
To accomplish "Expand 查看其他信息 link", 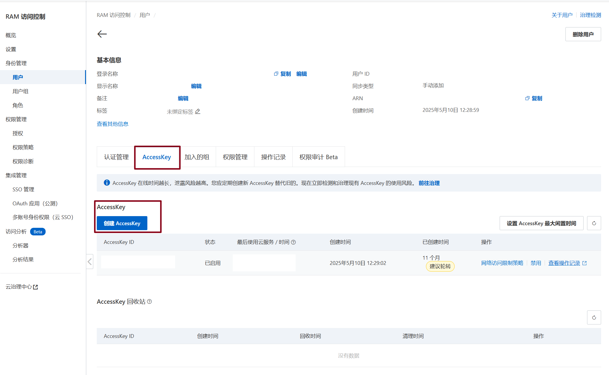I will click(113, 124).
